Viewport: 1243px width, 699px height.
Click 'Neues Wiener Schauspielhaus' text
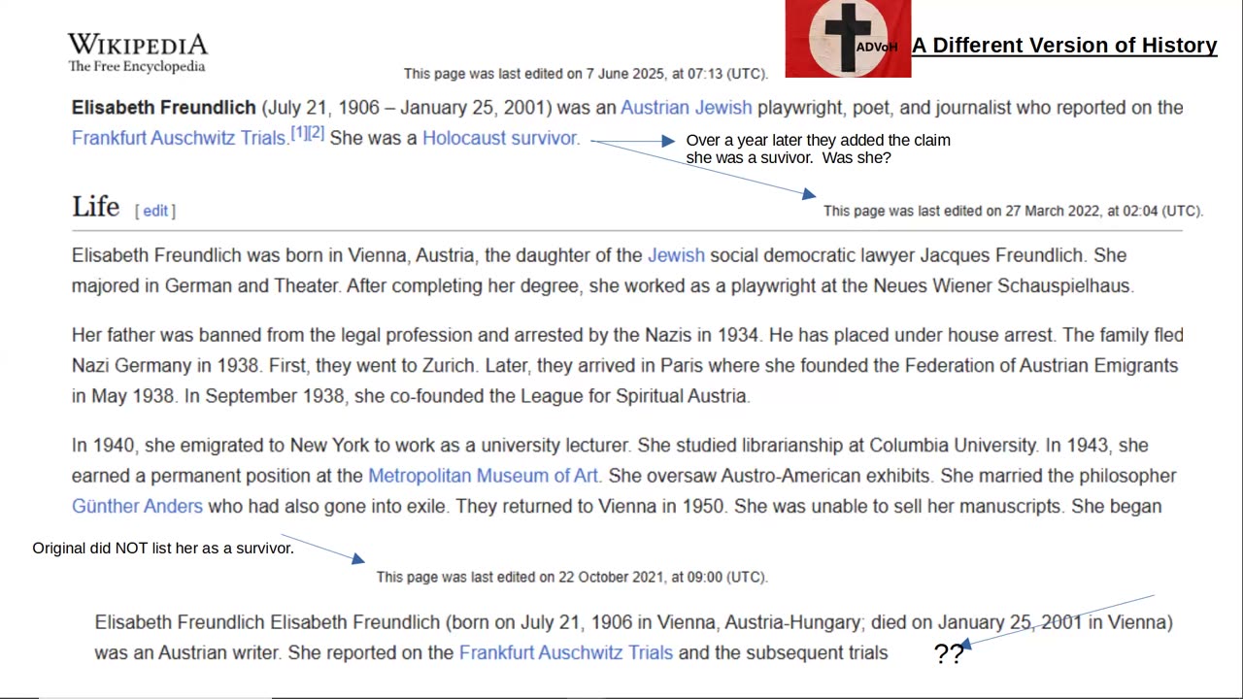click(1003, 286)
